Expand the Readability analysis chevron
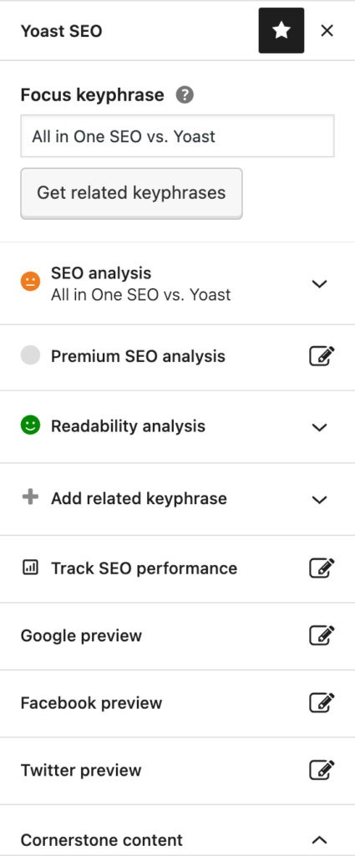 click(319, 427)
